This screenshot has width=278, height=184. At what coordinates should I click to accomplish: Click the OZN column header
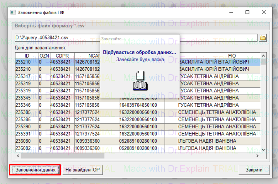tap(44, 56)
